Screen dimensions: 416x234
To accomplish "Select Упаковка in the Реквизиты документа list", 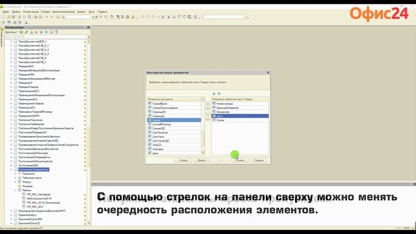I will tap(174, 149).
